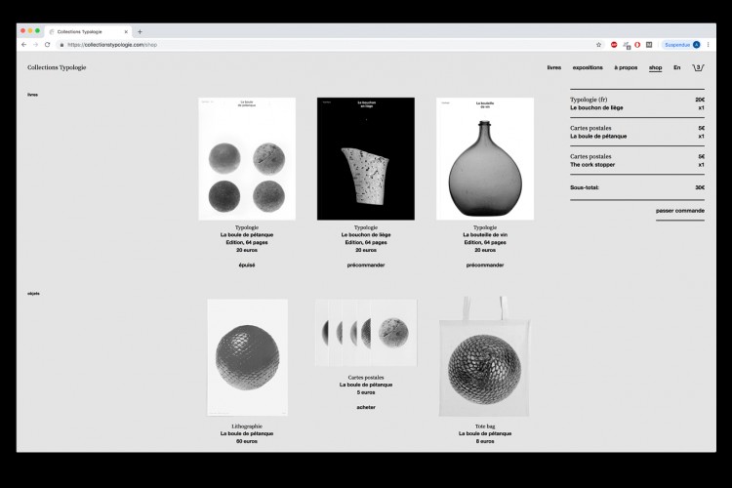This screenshot has height=488, width=732.
Task: Click the Sous-total label
Action: pyautogui.click(x=584, y=187)
